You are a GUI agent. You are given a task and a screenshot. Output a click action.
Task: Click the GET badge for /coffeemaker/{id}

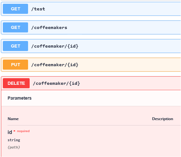(15, 46)
